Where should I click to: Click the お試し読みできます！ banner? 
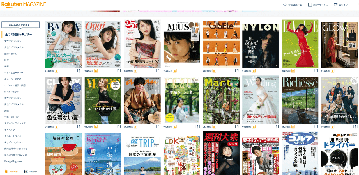20,25
